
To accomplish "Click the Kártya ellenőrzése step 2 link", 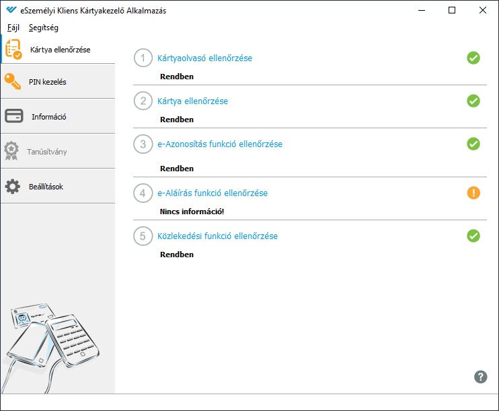I will point(192,101).
